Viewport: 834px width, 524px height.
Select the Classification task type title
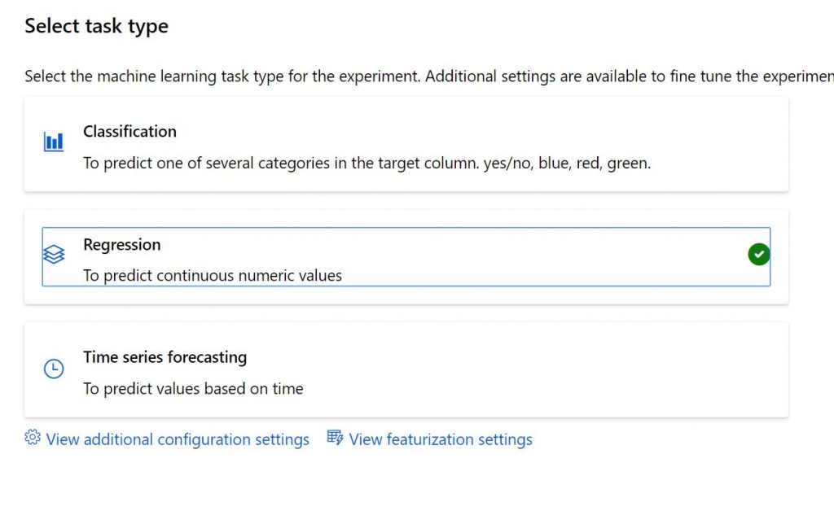pyautogui.click(x=129, y=132)
